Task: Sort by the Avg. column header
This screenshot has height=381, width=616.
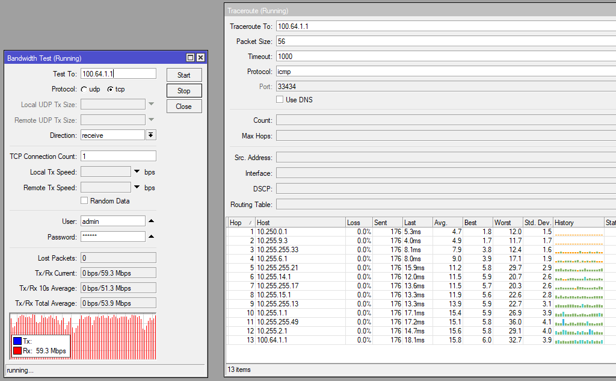Action: click(448, 223)
